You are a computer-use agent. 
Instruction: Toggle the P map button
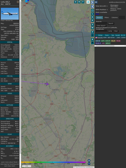92,32
